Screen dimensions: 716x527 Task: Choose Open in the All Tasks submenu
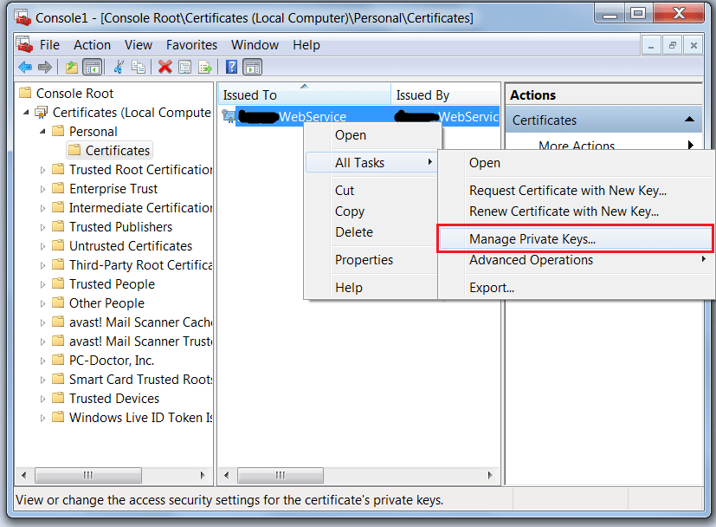click(x=577, y=163)
